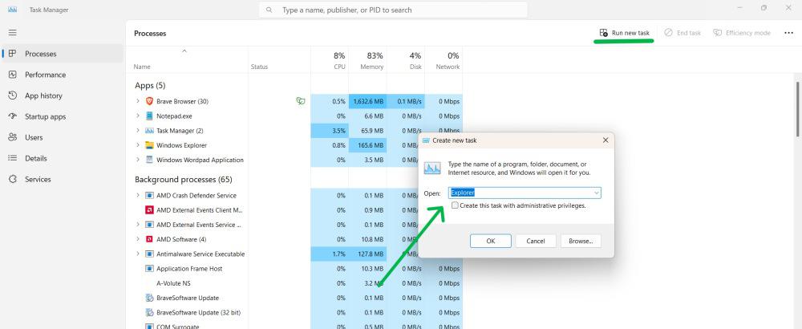This screenshot has width=802, height=329.
Task: Click the Task Manager app icon in title bar
Action: [13, 10]
